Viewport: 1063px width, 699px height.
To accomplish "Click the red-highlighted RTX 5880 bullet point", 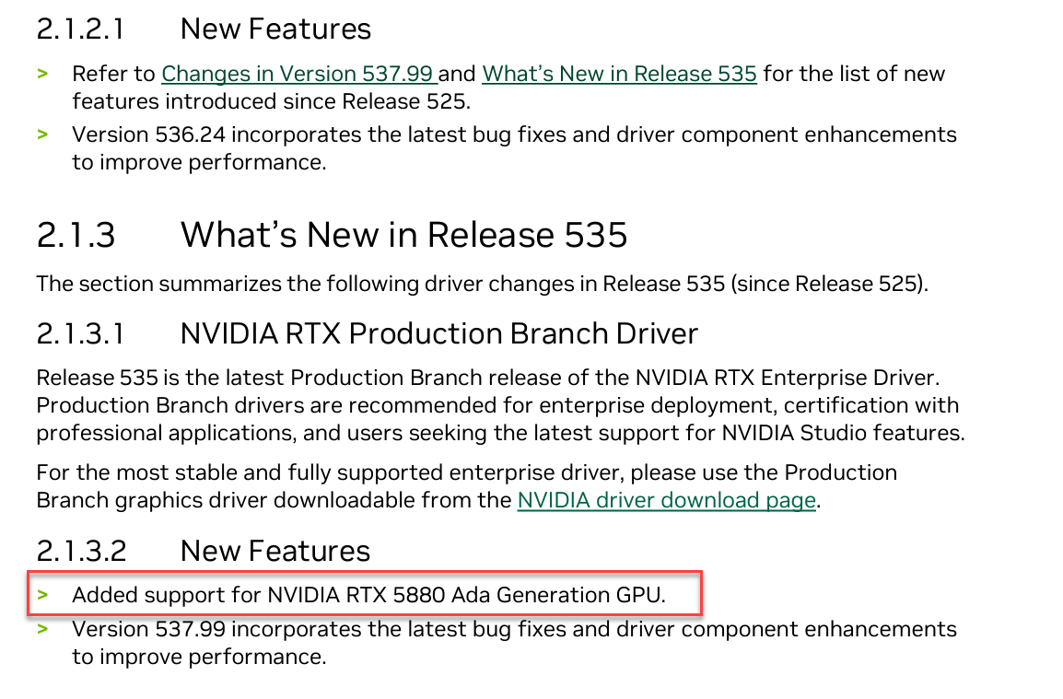I will click(x=368, y=594).
